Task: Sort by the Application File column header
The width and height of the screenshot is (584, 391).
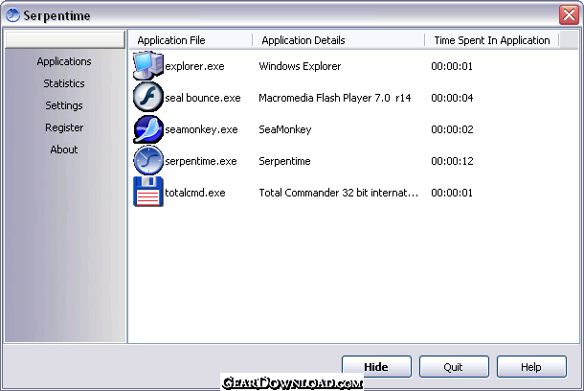Action: (191, 40)
